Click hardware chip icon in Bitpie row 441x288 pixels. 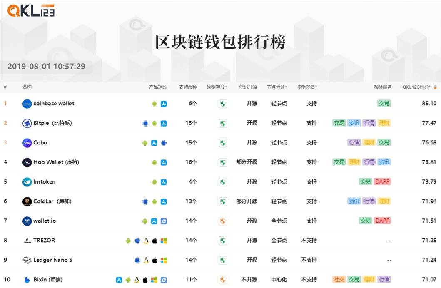(145, 123)
